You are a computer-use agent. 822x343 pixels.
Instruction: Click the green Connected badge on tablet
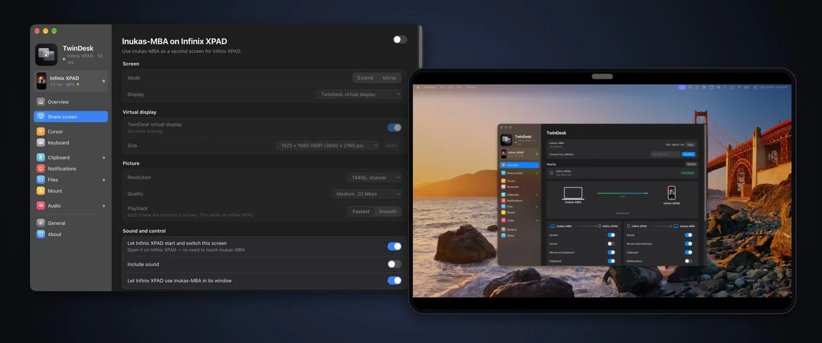click(x=687, y=173)
